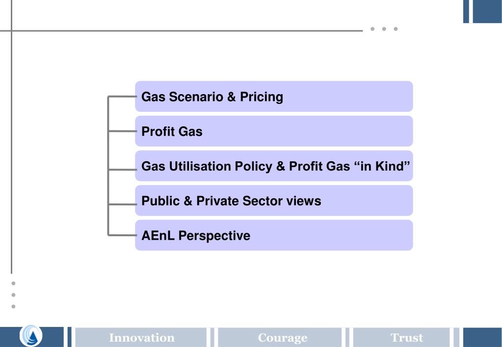This screenshot has width=502, height=347.
Task: Click the first gray dot after header line
Action: click(372, 29)
